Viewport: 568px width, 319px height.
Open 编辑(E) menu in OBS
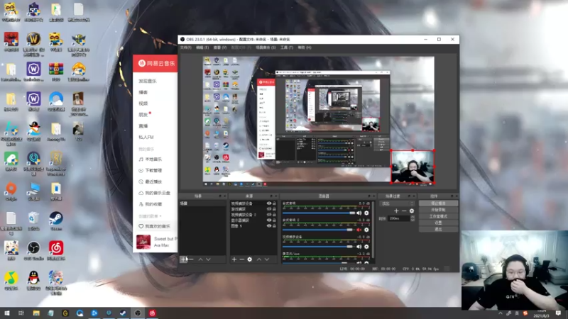(x=202, y=47)
